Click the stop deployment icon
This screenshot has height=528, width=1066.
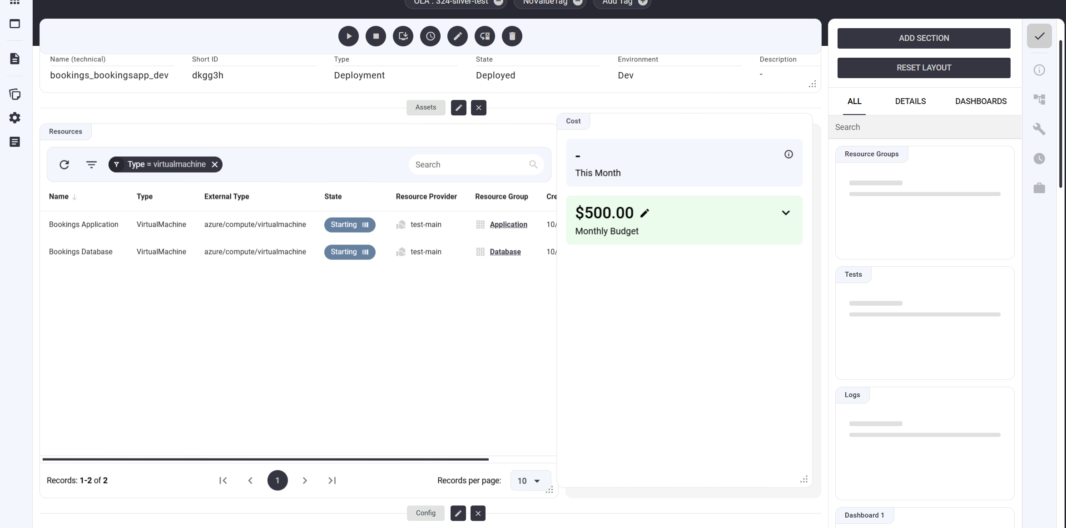[376, 36]
